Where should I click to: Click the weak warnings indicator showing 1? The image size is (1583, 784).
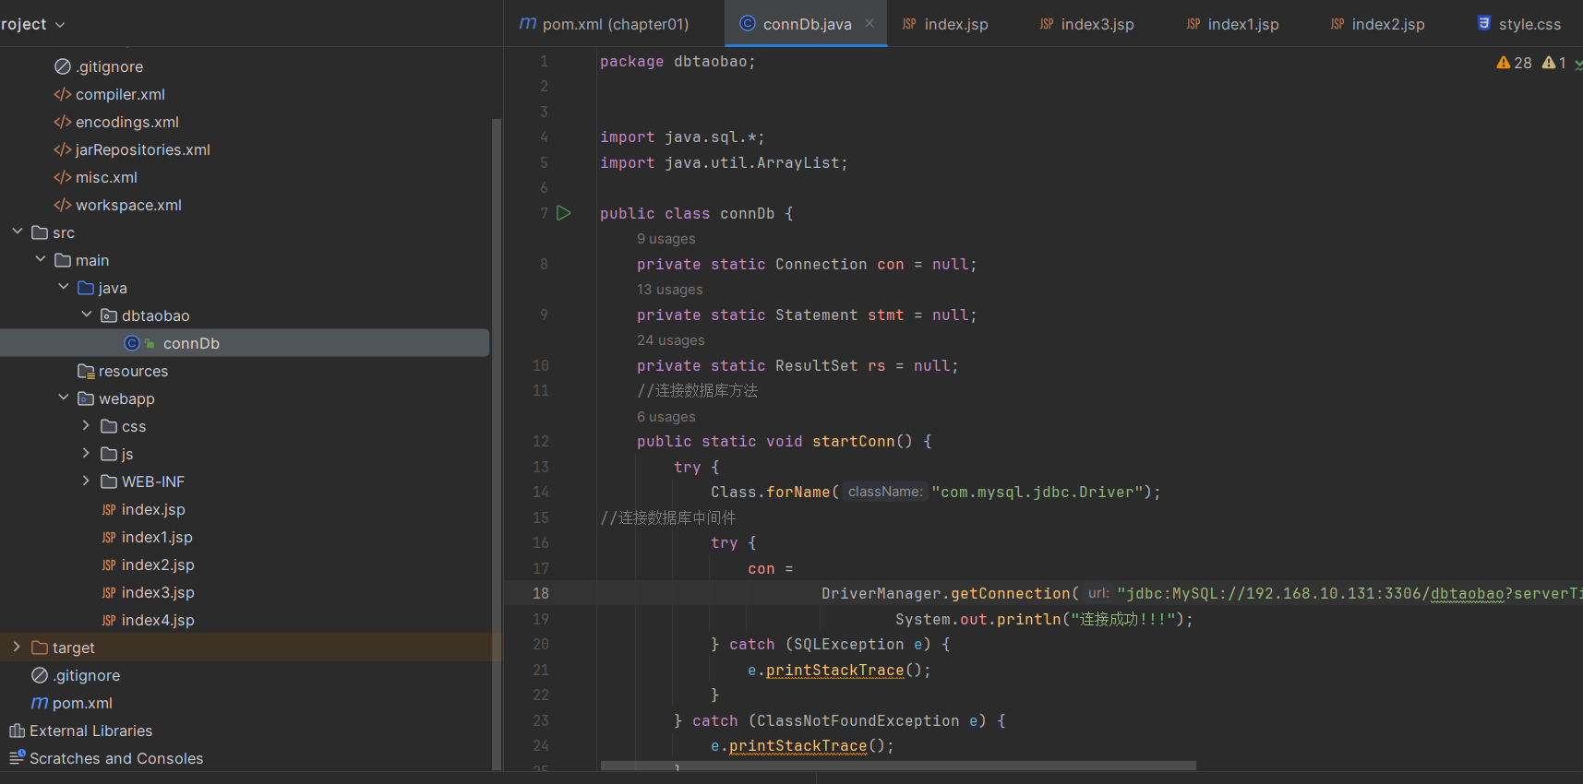[x=1553, y=63]
